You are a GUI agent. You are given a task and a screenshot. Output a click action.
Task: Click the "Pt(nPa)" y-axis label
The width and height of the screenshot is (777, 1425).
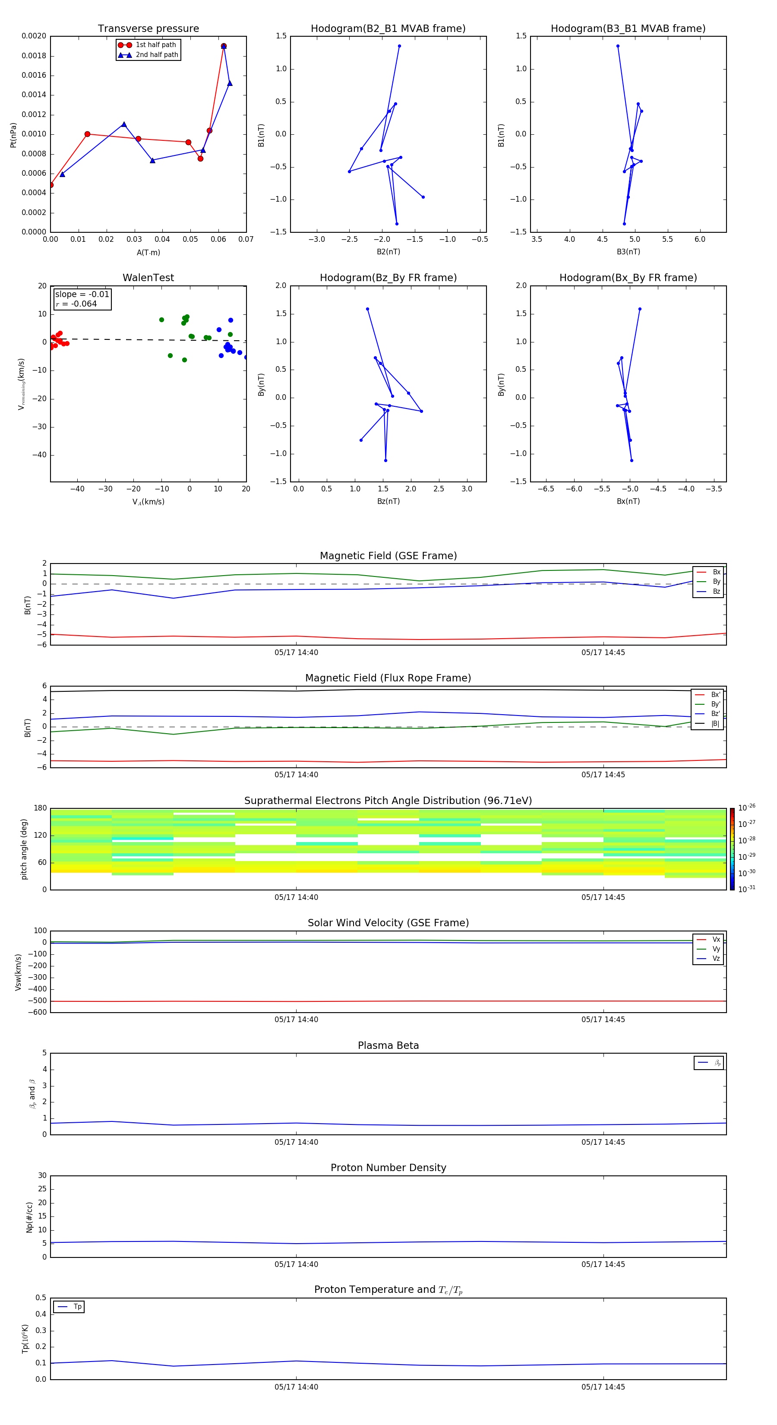pyautogui.click(x=13, y=135)
